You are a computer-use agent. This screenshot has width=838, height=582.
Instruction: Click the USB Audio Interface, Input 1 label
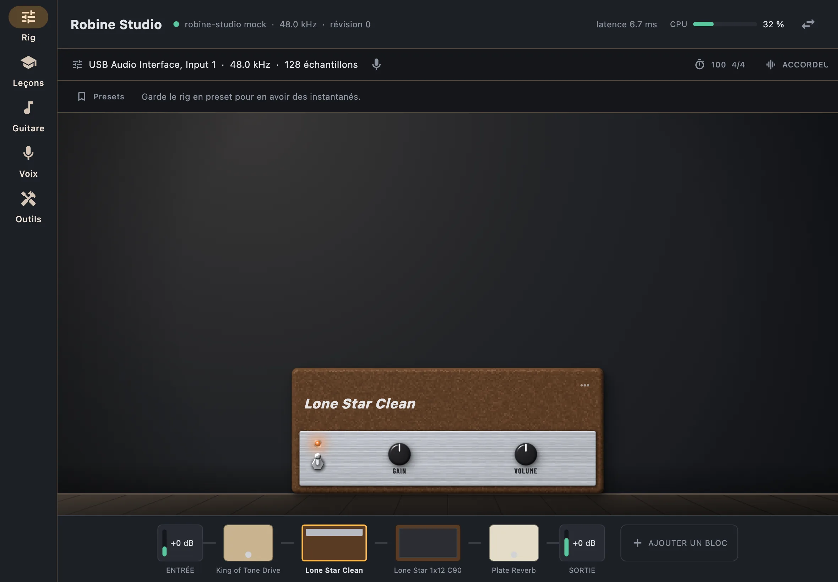(152, 65)
